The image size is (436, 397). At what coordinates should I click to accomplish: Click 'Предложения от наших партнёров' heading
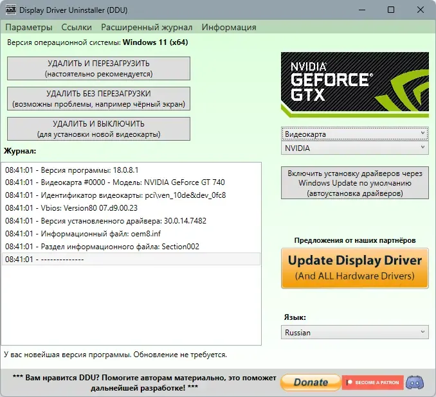coord(355,240)
